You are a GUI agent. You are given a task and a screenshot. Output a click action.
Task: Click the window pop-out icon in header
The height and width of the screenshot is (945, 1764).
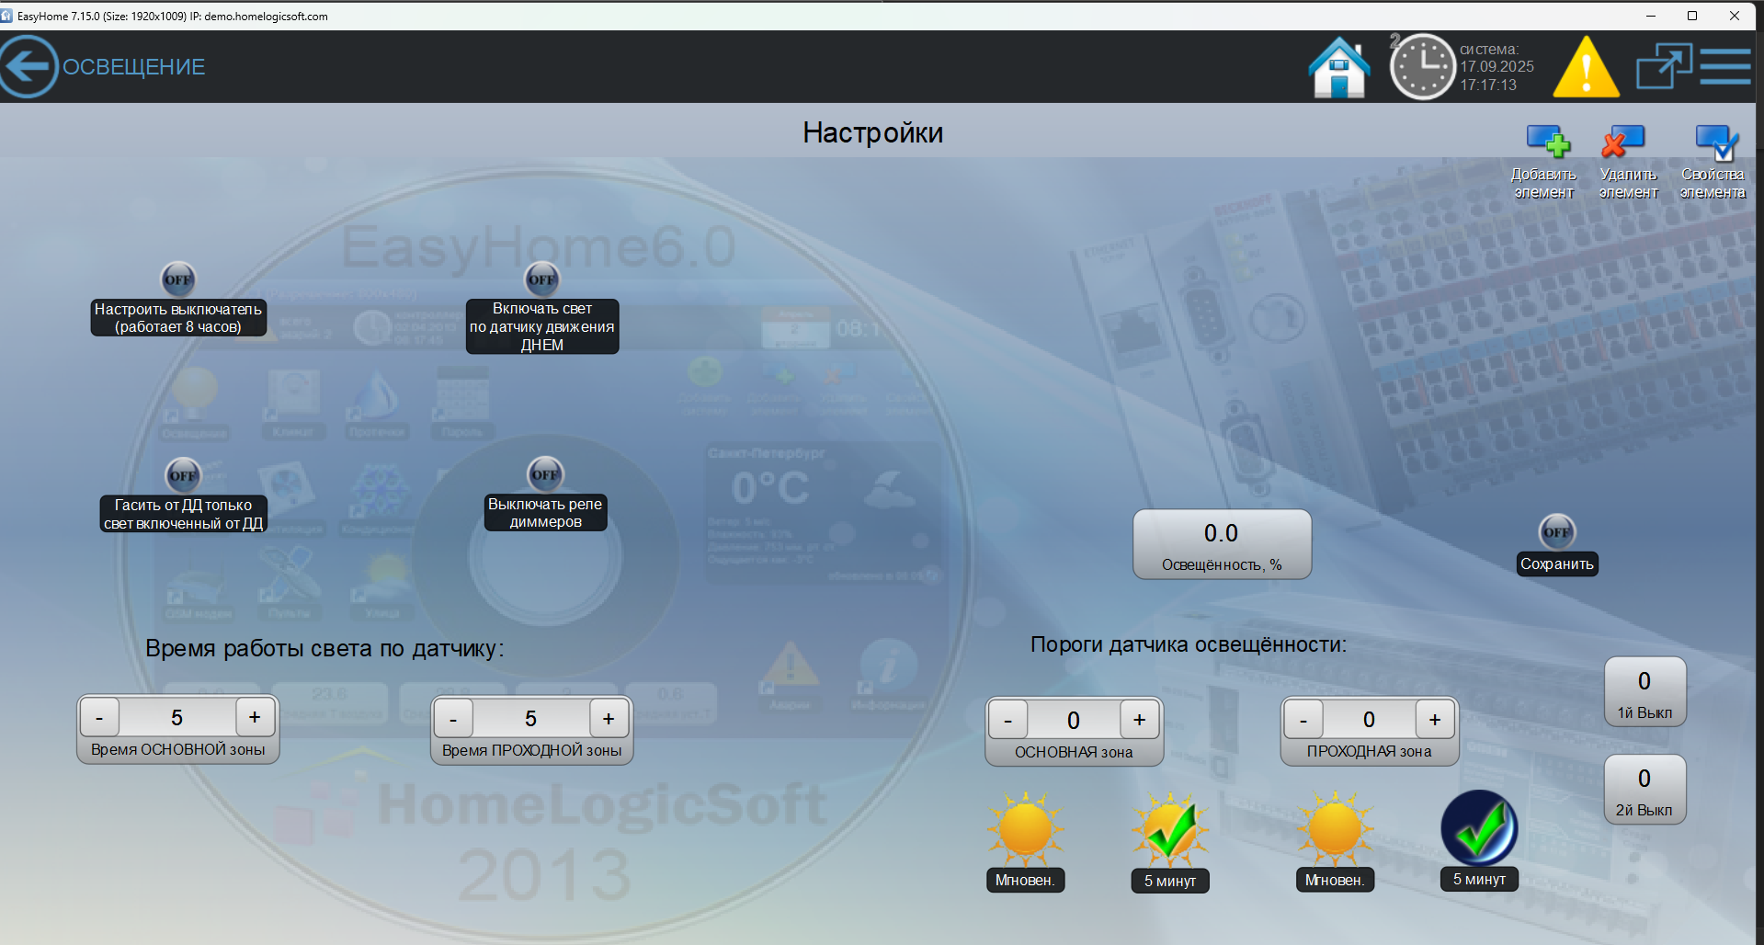point(1663,67)
